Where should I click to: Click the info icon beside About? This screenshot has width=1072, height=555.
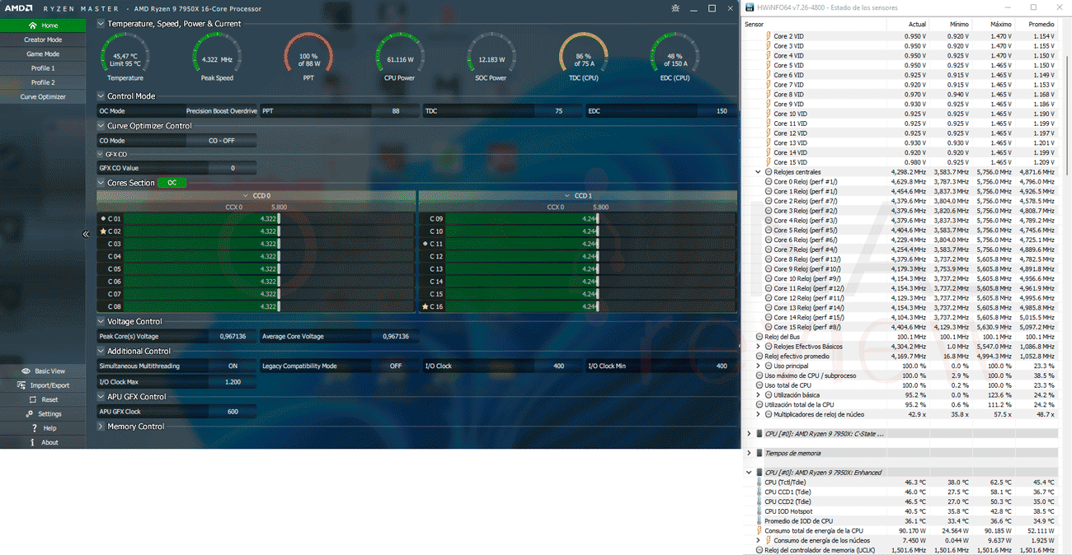pos(33,442)
